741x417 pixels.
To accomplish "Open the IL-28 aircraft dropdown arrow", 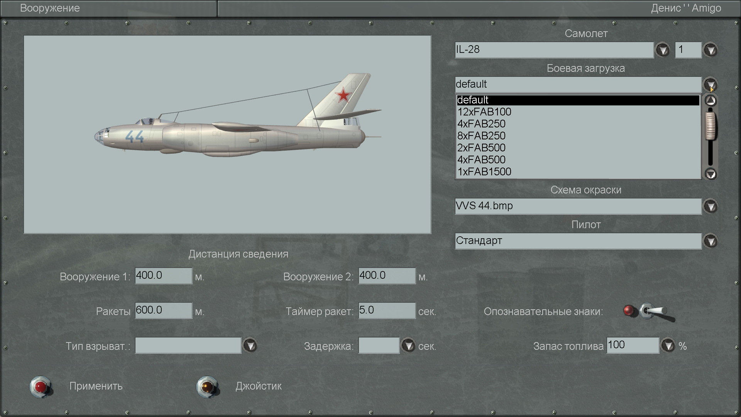I will (663, 50).
